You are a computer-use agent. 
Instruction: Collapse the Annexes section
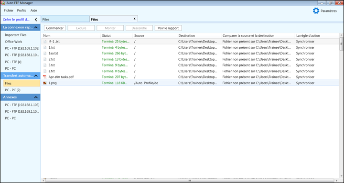coord(36,97)
